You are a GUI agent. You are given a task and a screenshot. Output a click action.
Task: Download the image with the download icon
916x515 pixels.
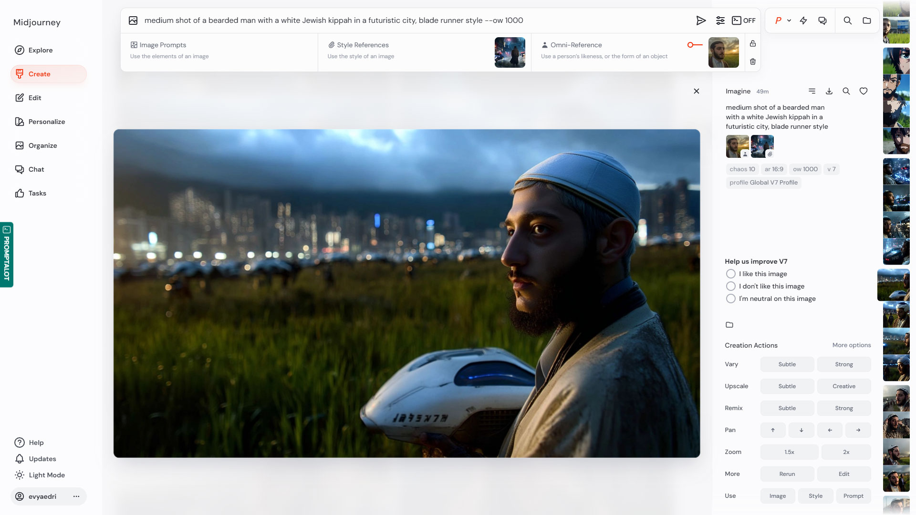point(829,91)
